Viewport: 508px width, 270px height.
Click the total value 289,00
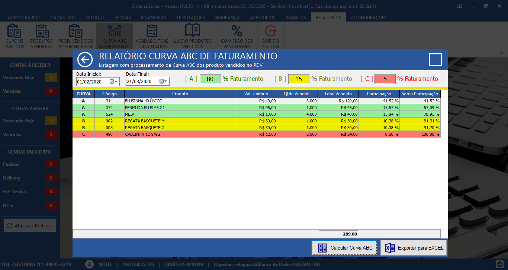(x=338, y=234)
